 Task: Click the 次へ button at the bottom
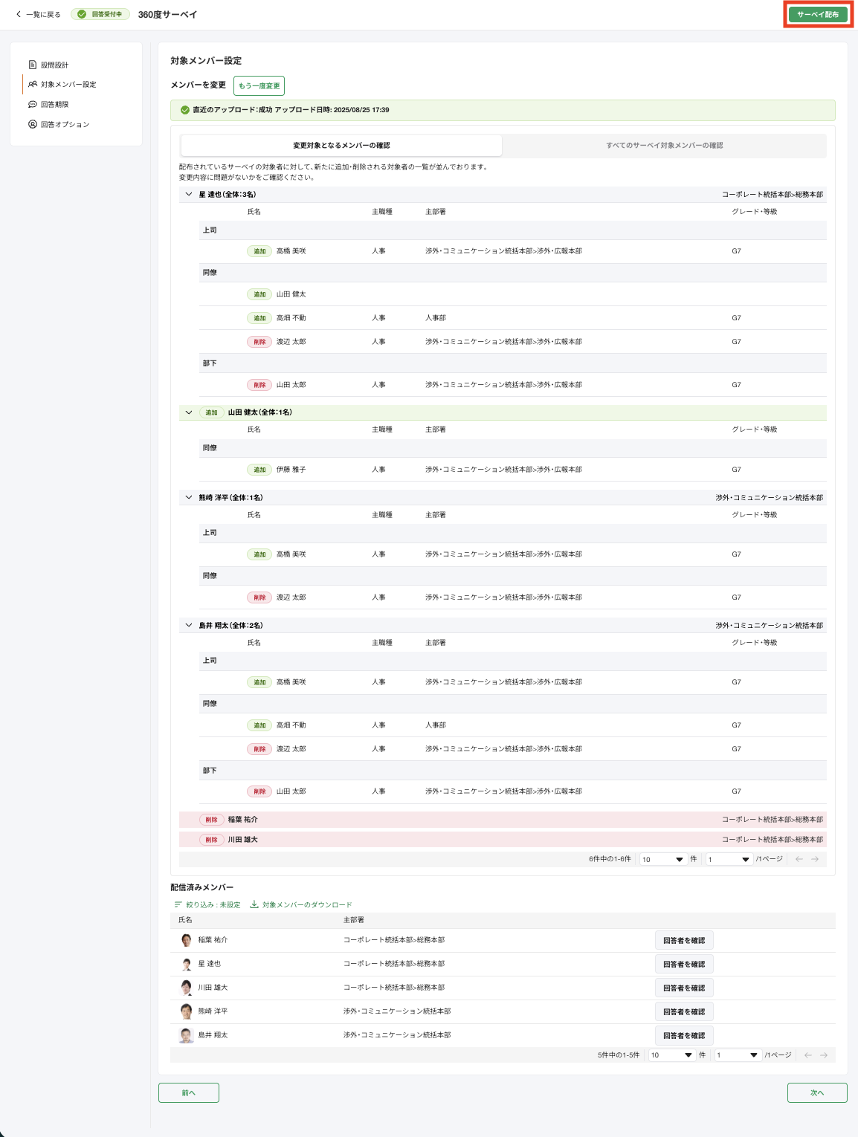pos(817,1092)
